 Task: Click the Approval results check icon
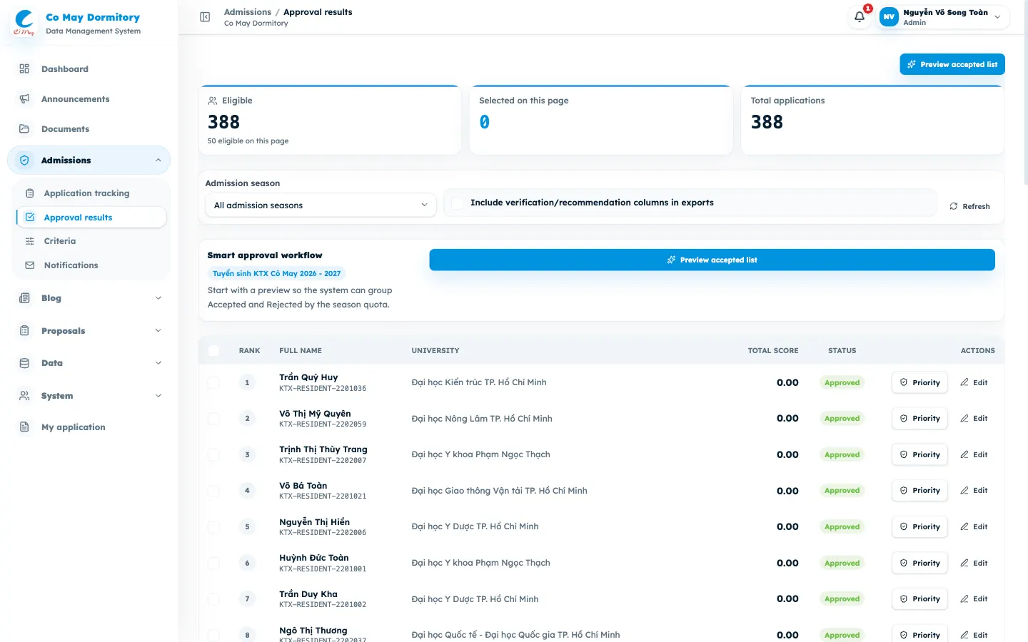(30, 218)
